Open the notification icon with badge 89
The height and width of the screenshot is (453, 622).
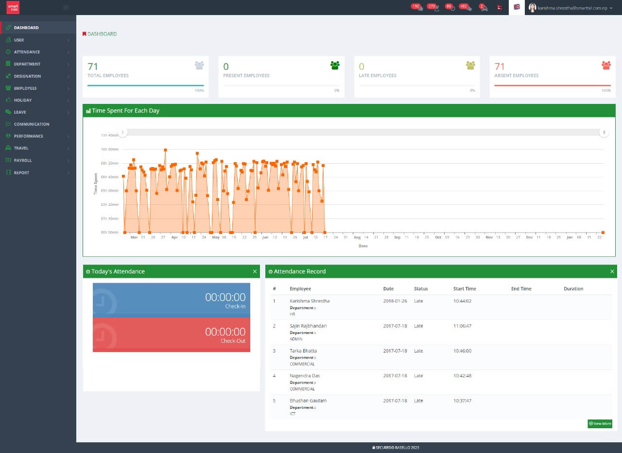pyautogui.click(x=450, y=7)
